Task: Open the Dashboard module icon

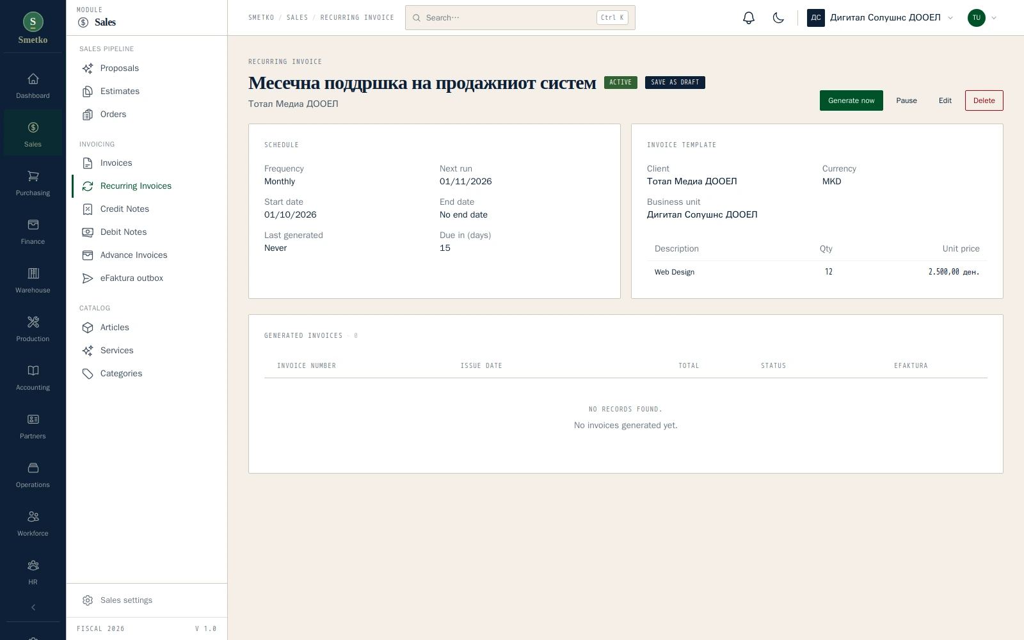Action: [33, 86]
